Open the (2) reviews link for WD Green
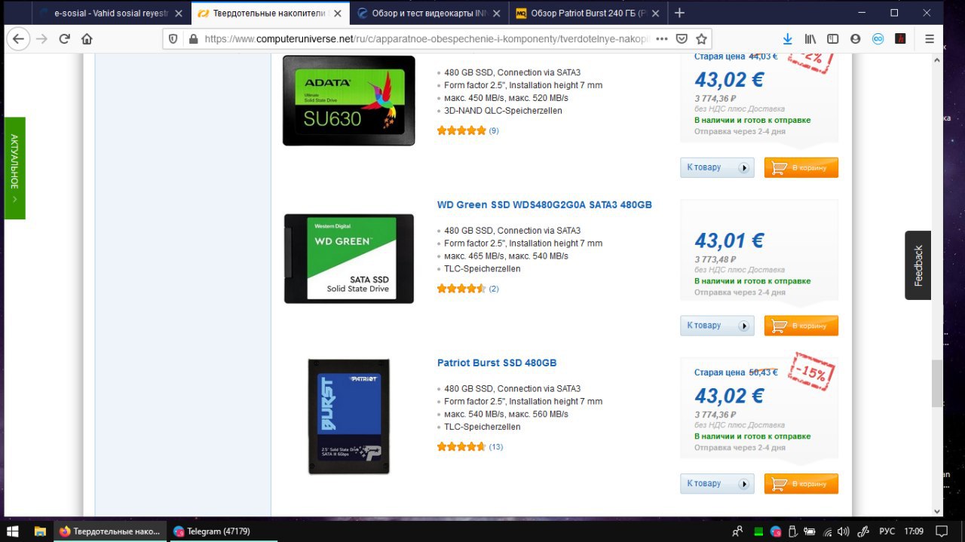The height and width of the screenshot is (542, 965). click(494, 289)
